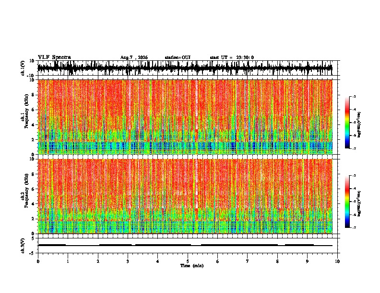
Task: Click the -7 tick on ch.1 colorbar
Action: click(354, 148)
